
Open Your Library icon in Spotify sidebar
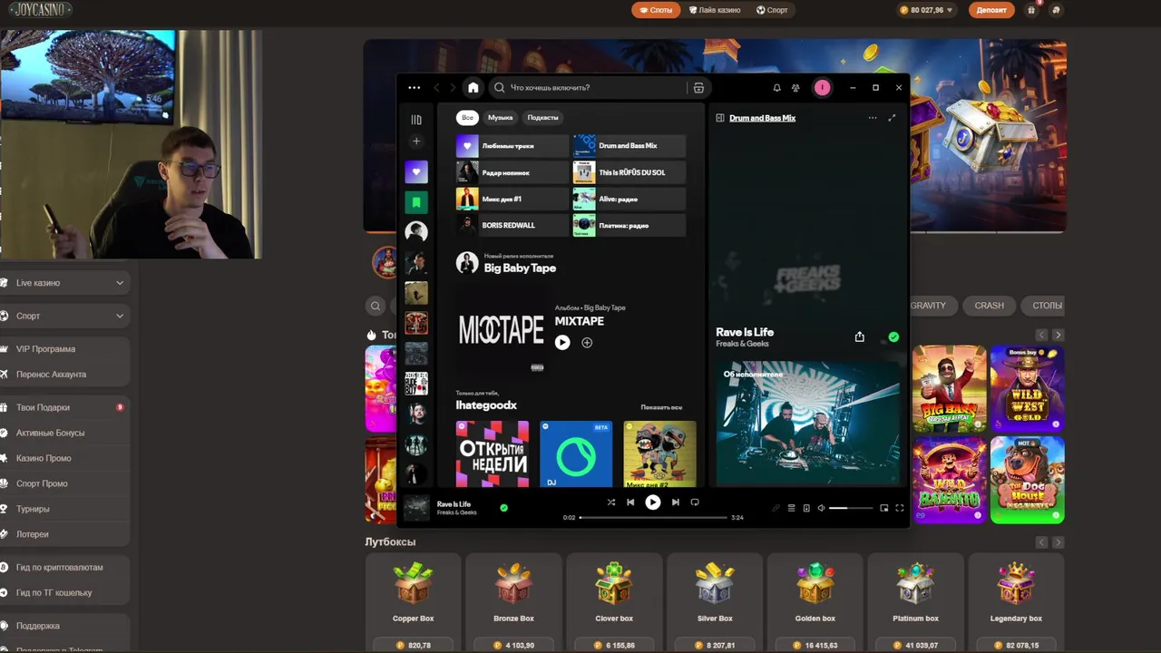(416, 120)
